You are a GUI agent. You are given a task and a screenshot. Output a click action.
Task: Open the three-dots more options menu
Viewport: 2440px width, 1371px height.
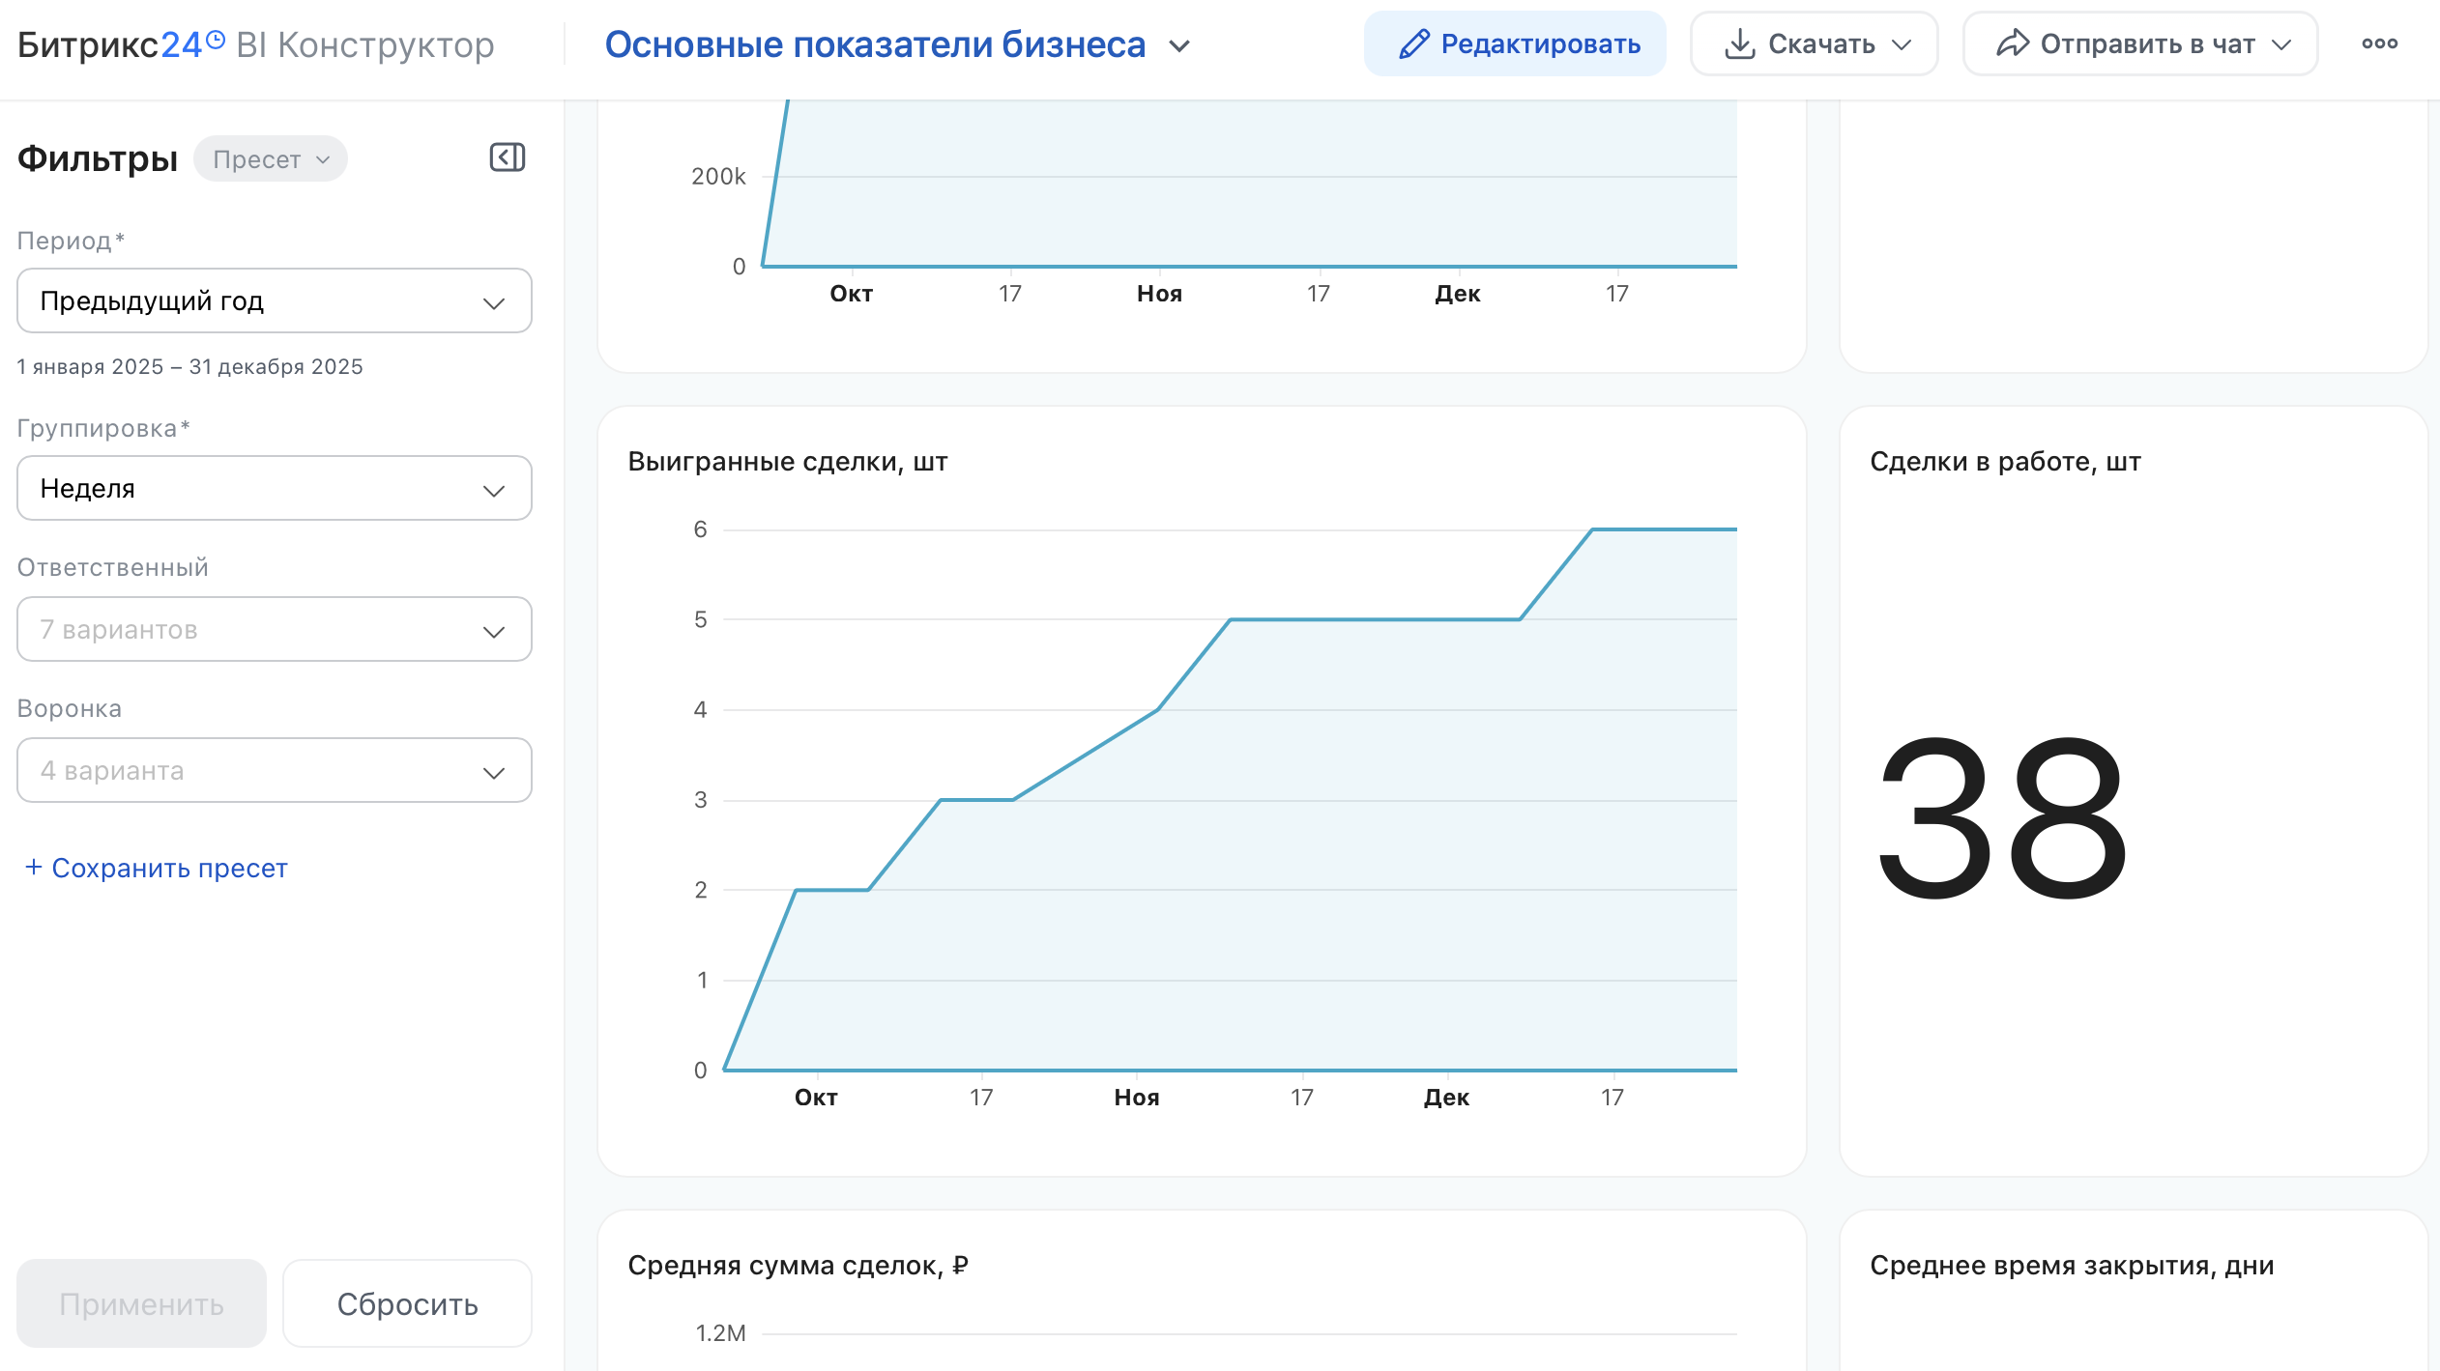[x=2379, y=43]
